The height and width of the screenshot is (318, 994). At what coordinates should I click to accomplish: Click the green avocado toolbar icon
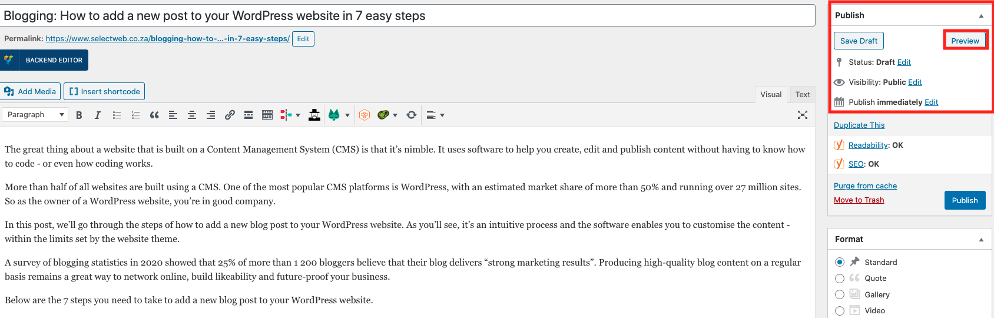click(x=383, y=115)
